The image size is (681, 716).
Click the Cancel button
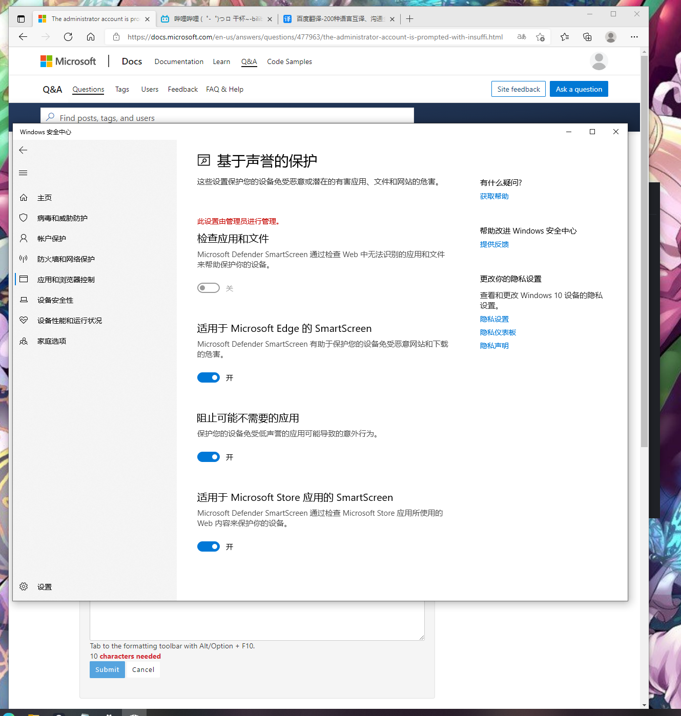[143, 669]
